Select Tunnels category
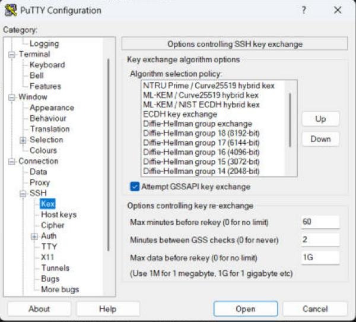Viewport: 356px width, 322px height. 55,268
